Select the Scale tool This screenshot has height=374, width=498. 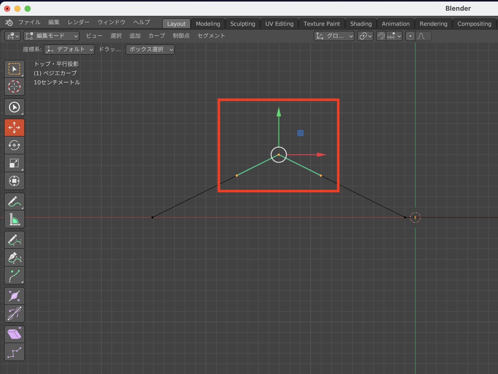pos(14,163)
